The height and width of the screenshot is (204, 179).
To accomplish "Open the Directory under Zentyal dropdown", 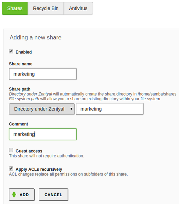I will pos(42,109).
